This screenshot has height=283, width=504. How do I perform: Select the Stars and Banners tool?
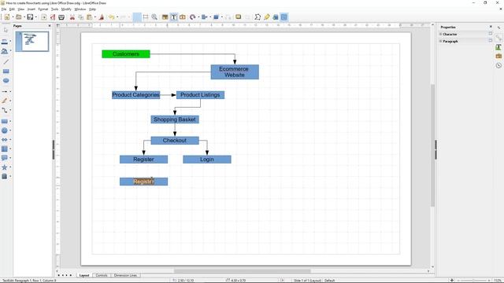tap(5, 167)
